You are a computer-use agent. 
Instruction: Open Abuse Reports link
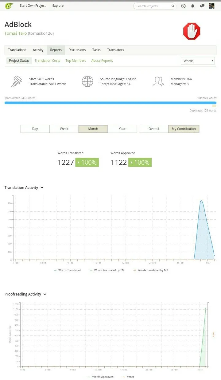(x=102, y=61)
